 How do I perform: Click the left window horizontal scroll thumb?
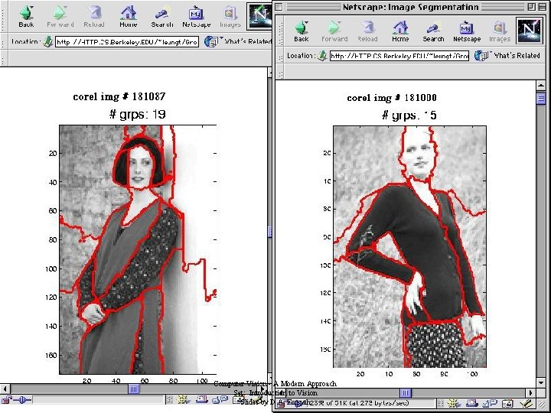pos(133,389)
